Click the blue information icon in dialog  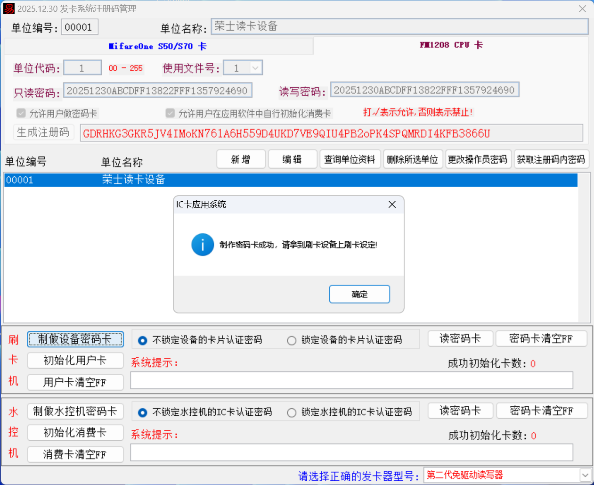coord(203,245)
